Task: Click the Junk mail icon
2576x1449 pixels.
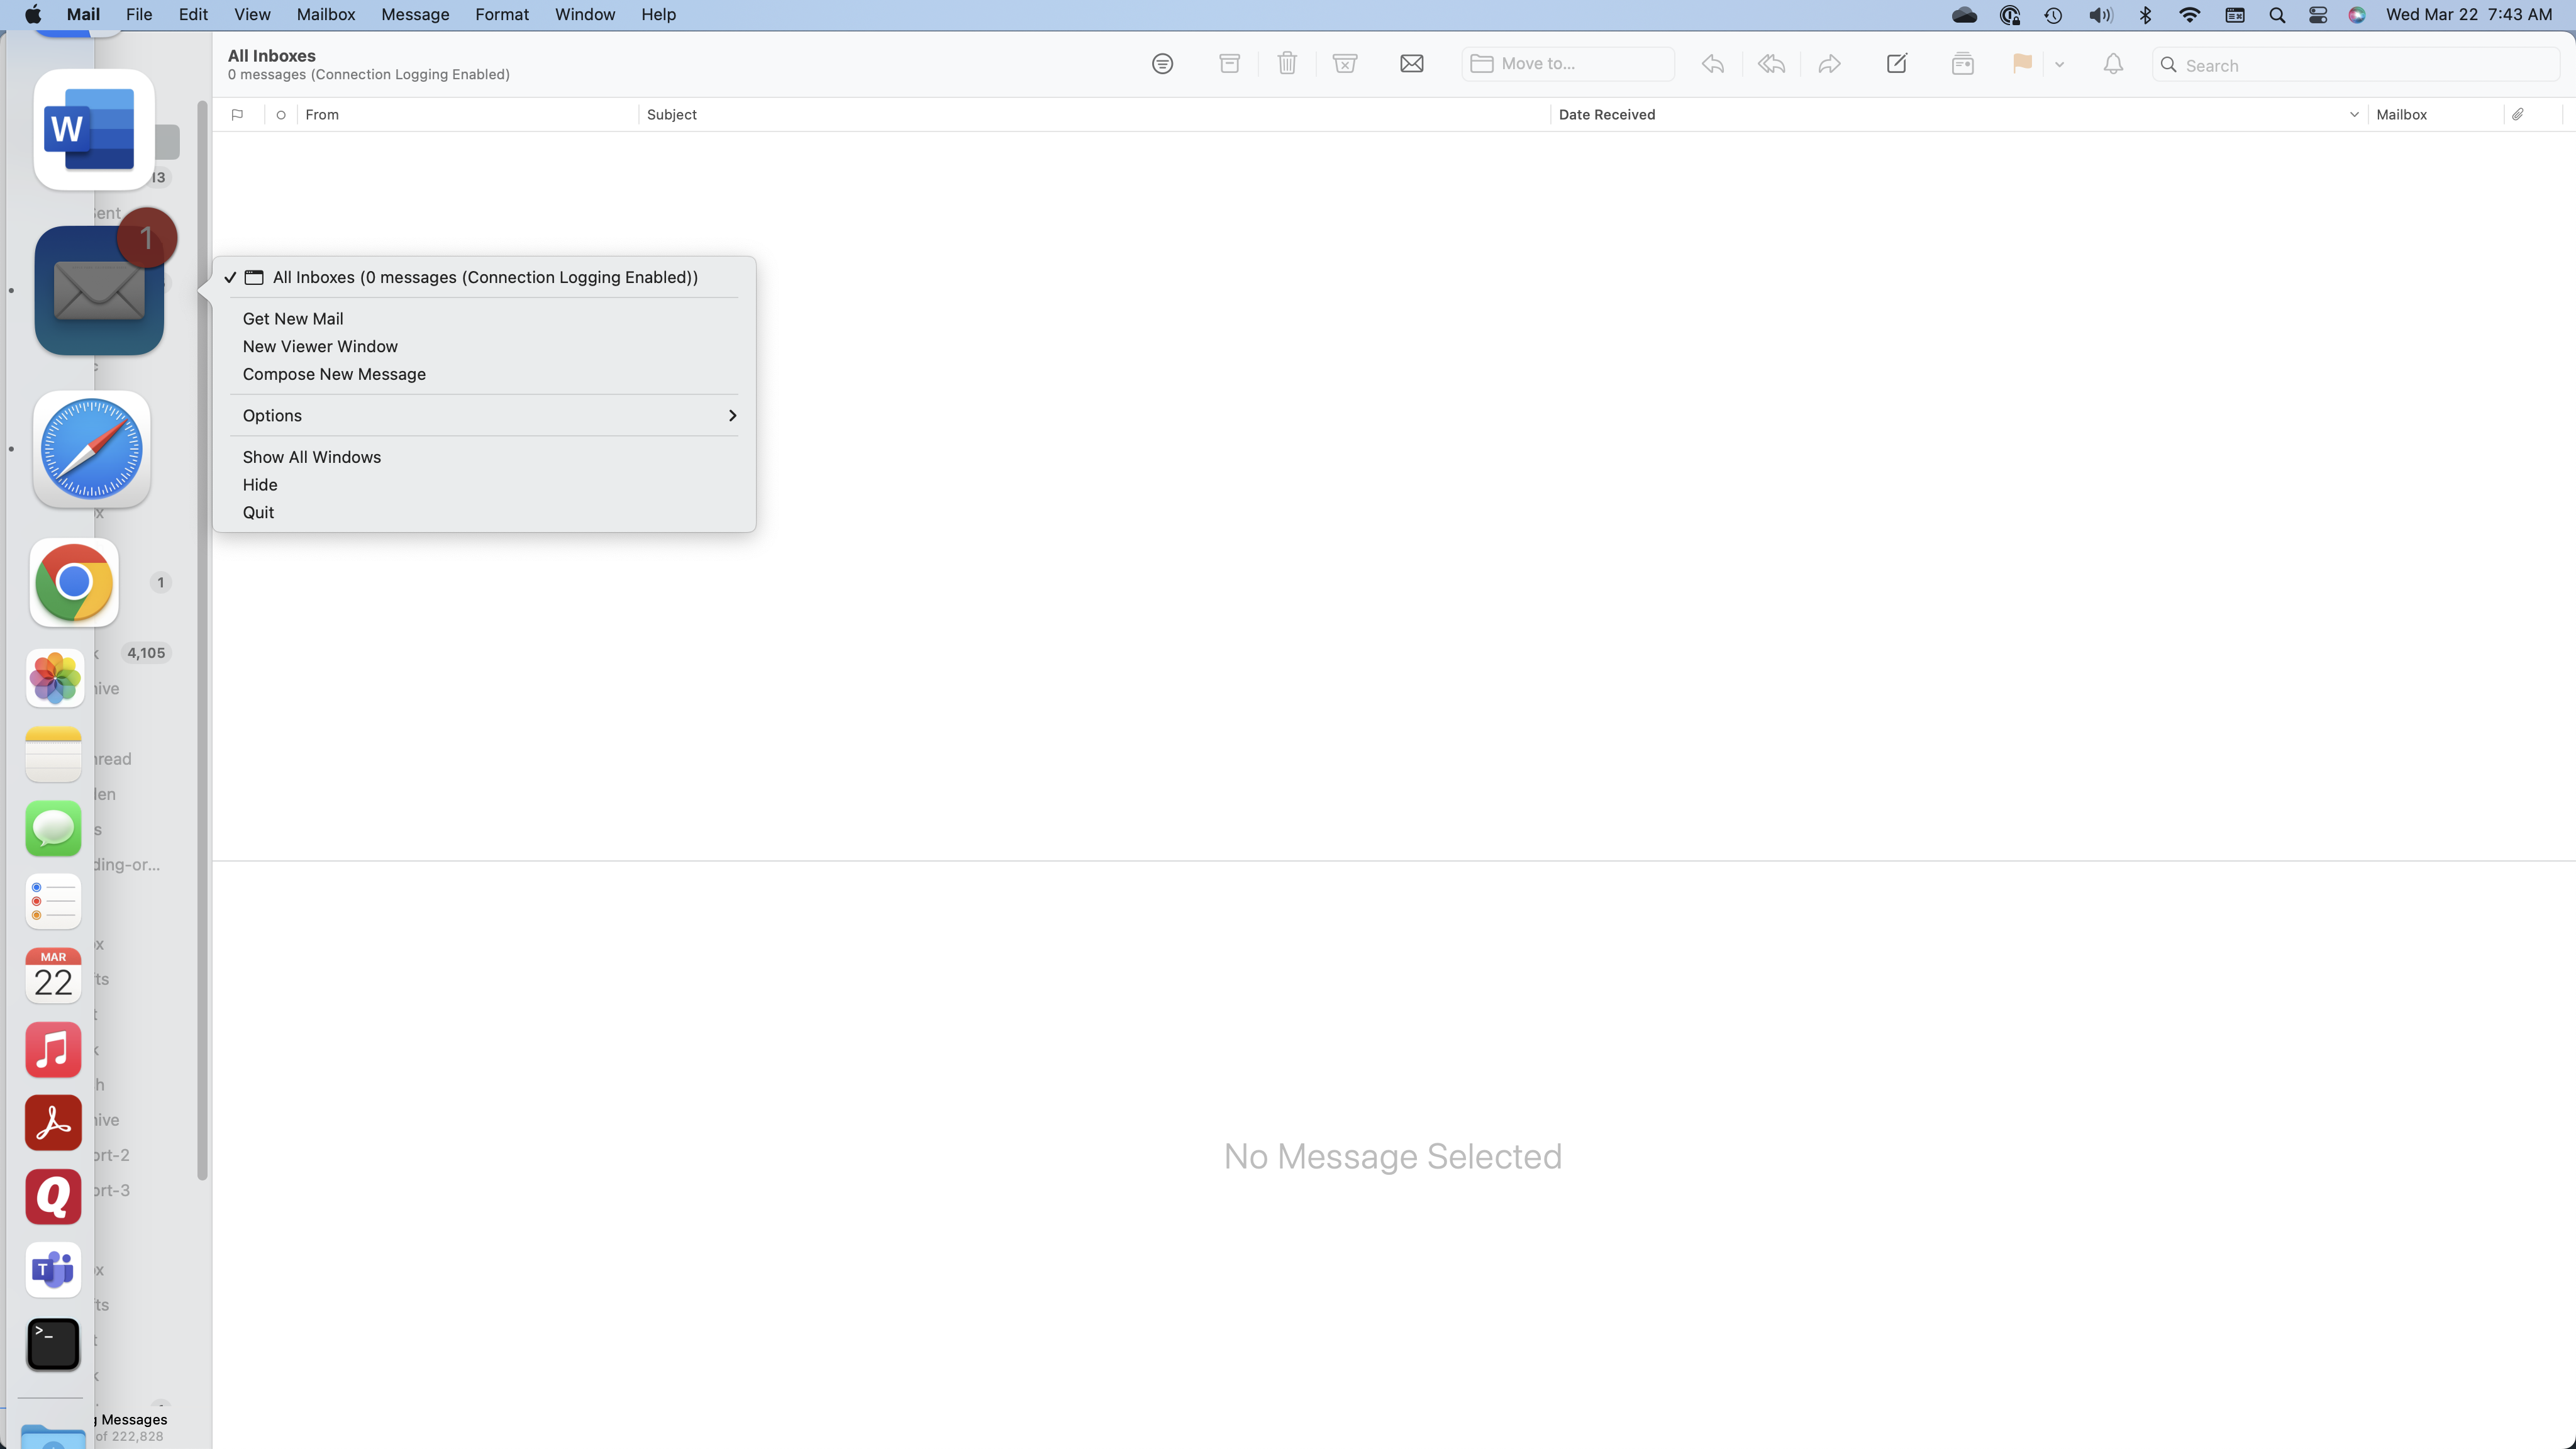Action: pos(1345,64)
